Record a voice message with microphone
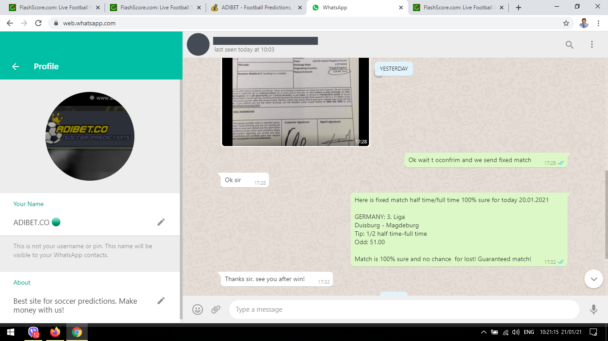 point(593,309)
